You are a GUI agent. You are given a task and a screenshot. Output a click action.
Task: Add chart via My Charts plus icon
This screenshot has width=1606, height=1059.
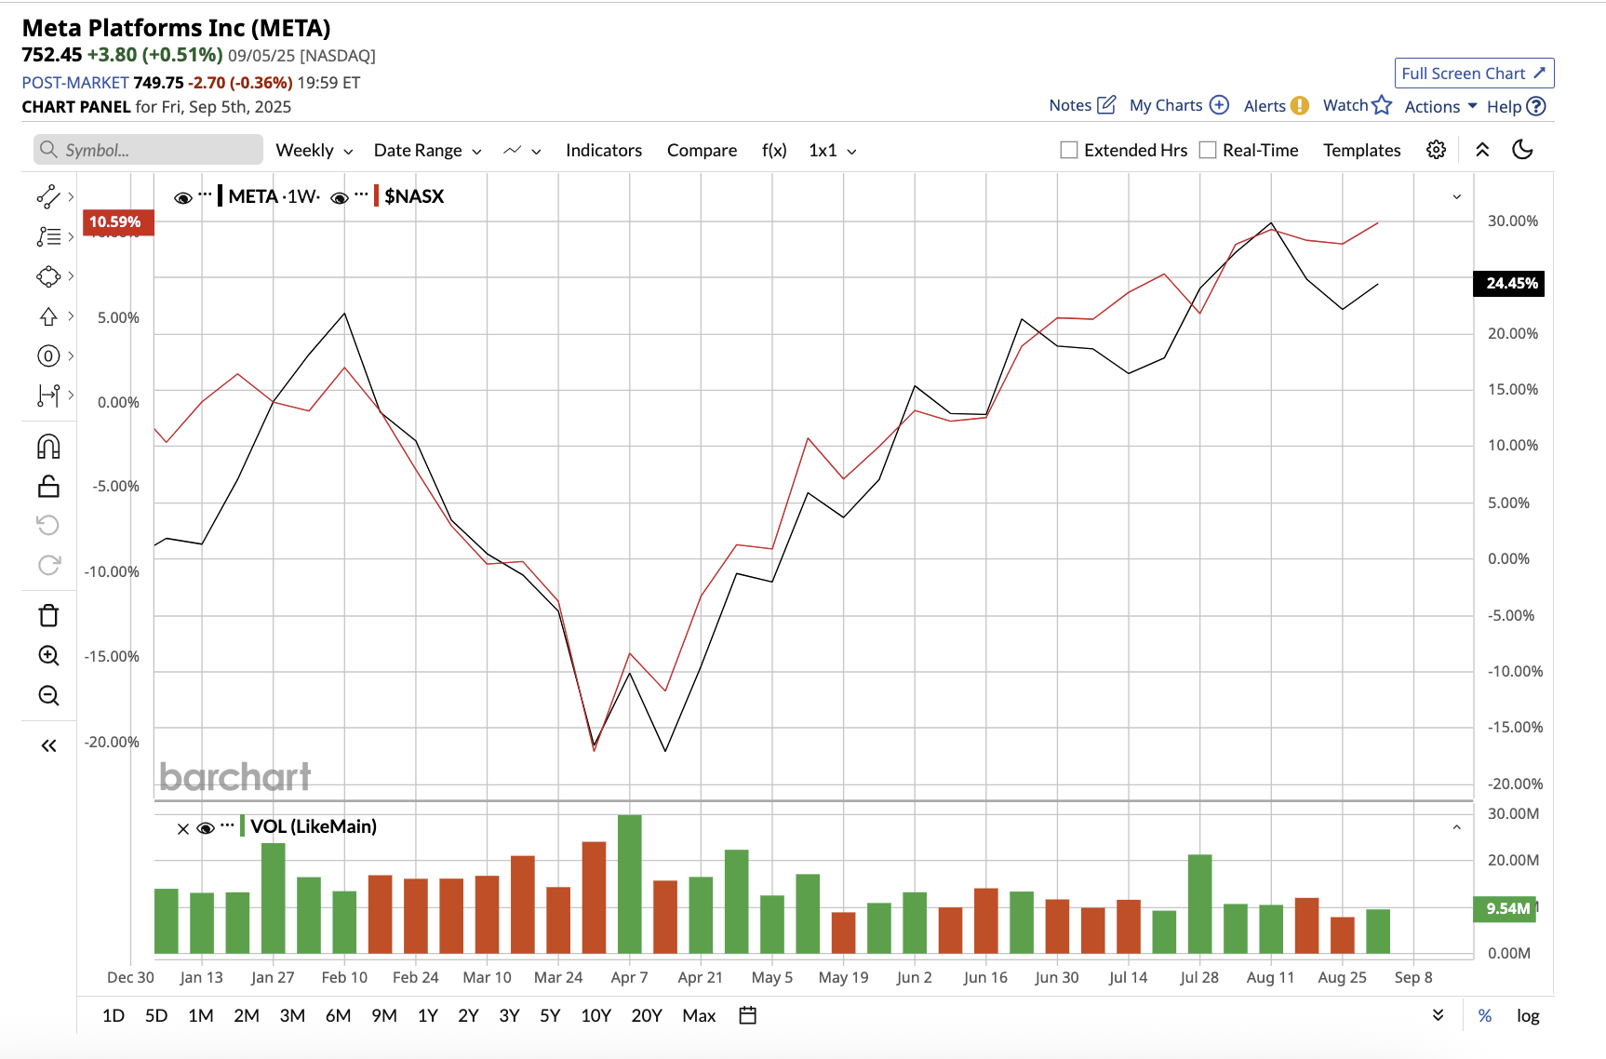pos(1219,104)
